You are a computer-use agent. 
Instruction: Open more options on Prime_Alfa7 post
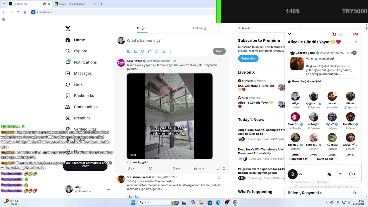[224, 177]
